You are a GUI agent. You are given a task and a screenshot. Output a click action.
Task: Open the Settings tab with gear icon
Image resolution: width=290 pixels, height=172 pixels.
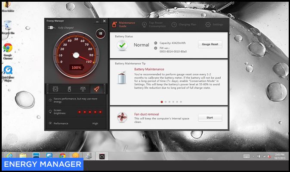pos(214,25)
